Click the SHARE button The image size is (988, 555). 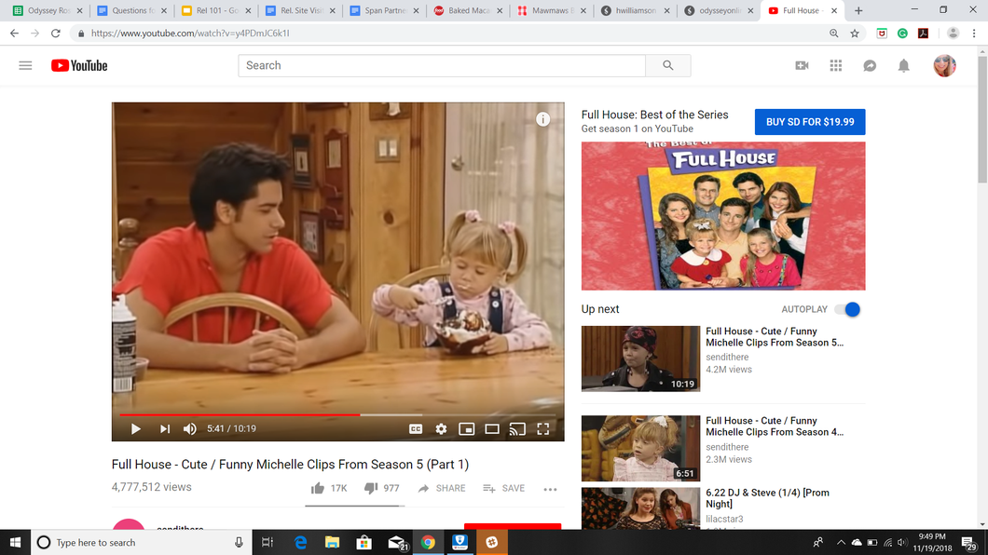442,488
